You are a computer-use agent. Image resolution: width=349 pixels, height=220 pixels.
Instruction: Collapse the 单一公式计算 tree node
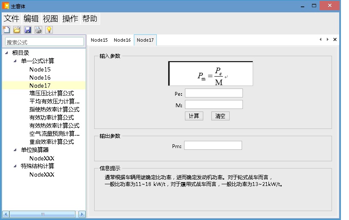click(15, 61)
